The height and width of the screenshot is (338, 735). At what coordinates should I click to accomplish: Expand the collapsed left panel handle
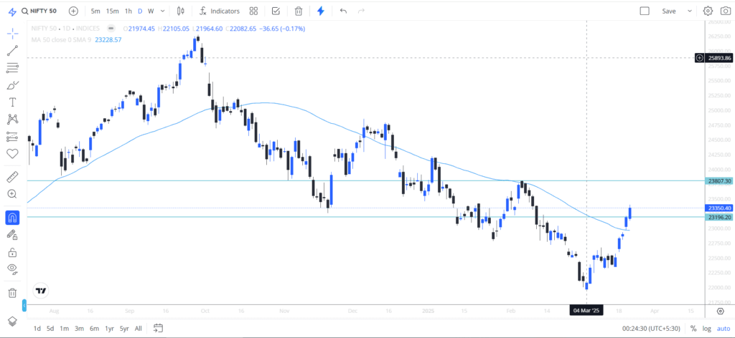point(24,306)
